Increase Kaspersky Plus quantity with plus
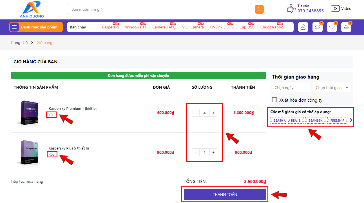This screenshot has width=364, height=203. 213,153
